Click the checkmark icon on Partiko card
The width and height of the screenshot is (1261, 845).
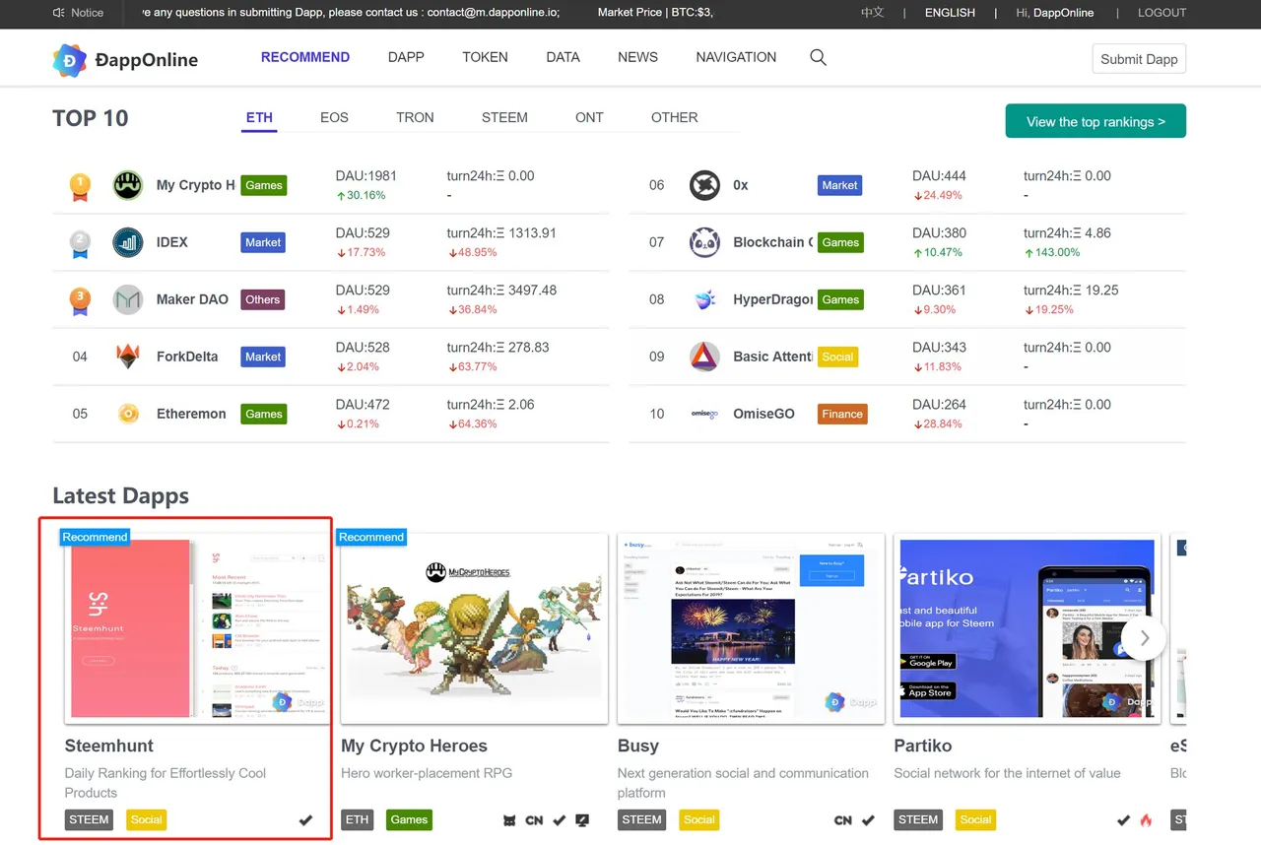coord(1123,819)
